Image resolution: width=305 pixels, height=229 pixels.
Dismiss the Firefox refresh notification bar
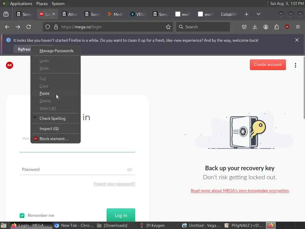(297, 40)
